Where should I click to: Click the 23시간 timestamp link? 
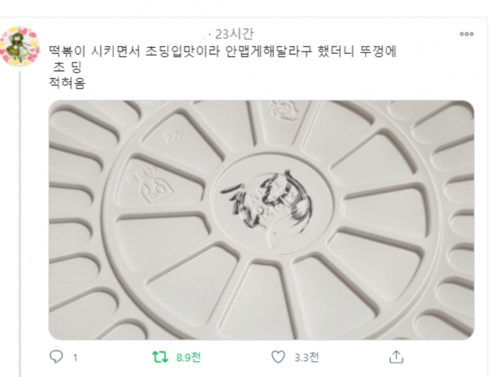coord(234,34)
